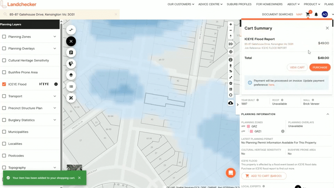Image resolution: width=334 pixels, height=188 pixels.
Task: Open For Homeowners page
Action: coord(269,4)
